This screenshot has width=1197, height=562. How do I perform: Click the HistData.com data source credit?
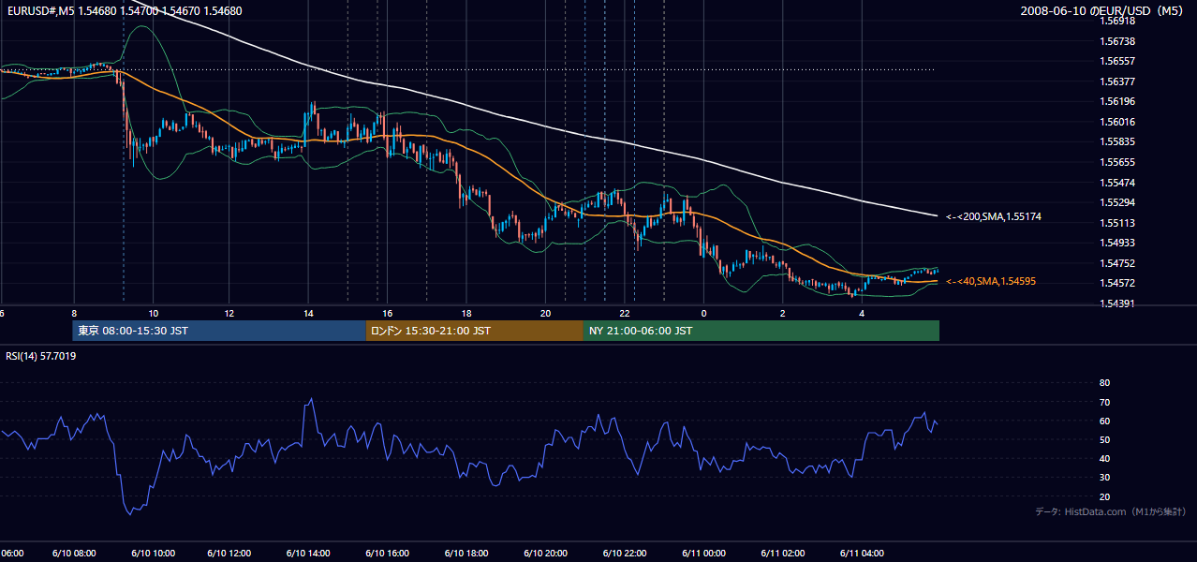tap(1111, 511)
